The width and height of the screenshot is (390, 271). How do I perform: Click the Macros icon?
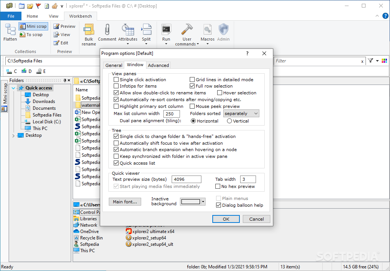(207, 30)
